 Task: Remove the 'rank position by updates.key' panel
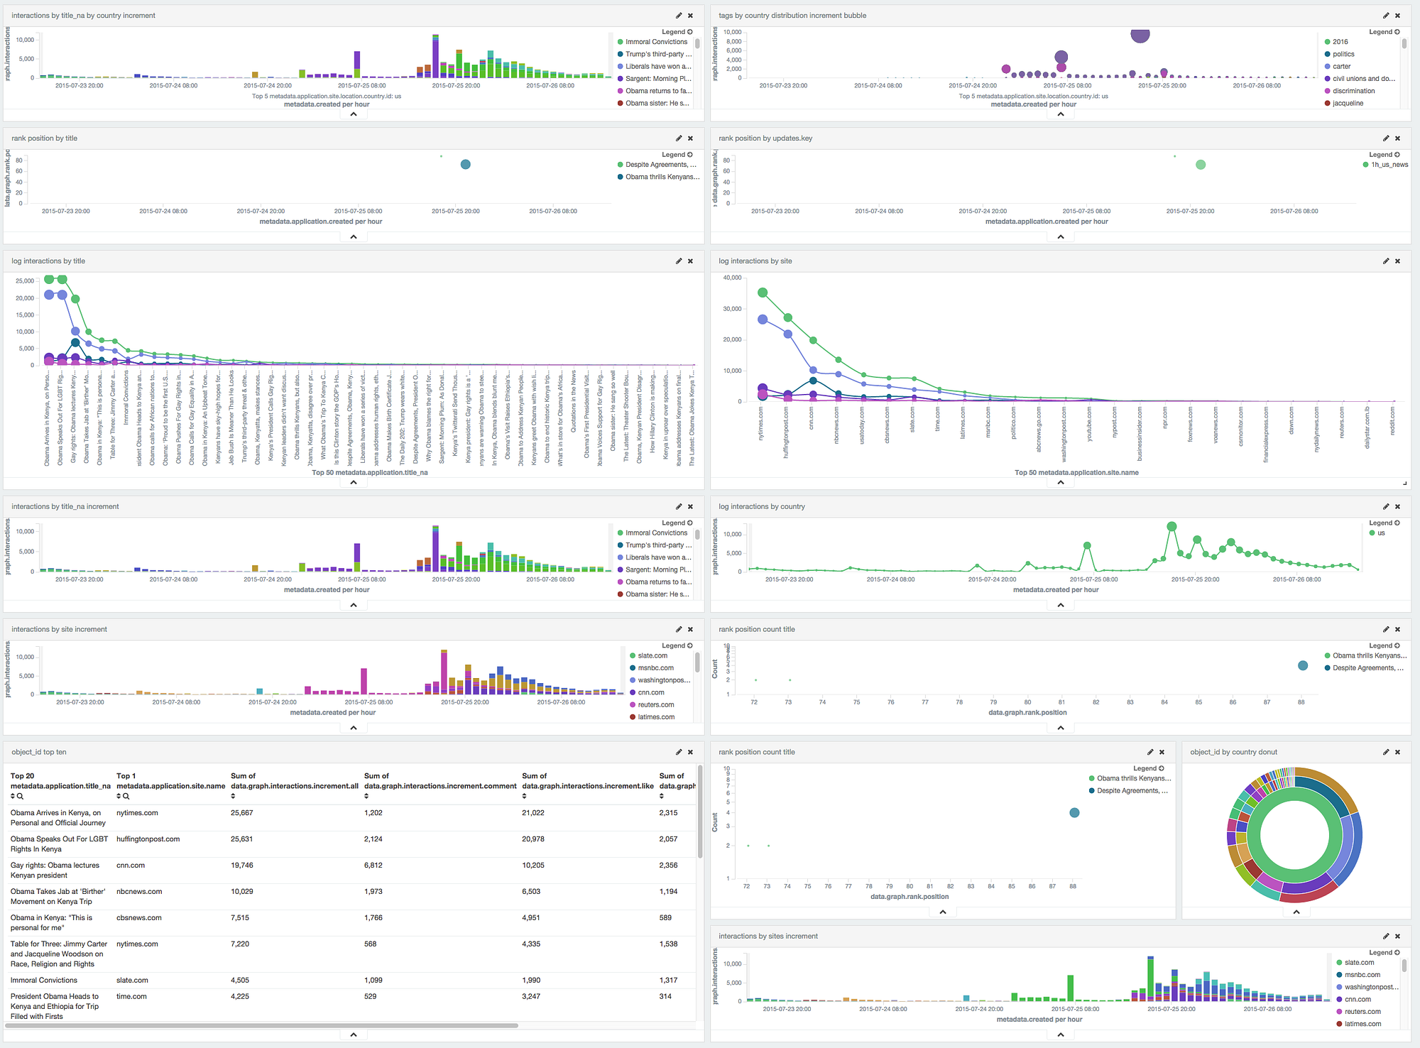[x=1397, y=138]
